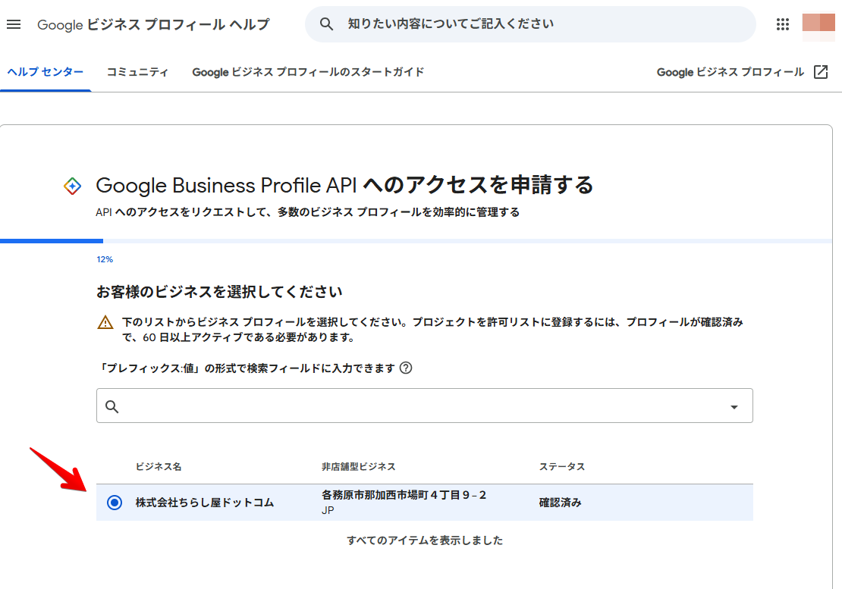842x589 pixels.
Task: Click the 非店舗型ビジネス column header
Action: pyautogui.click(x=358, y=467)
